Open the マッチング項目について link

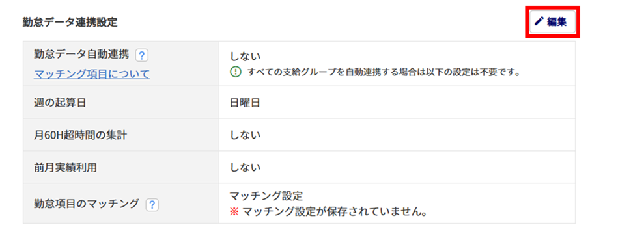[92, 74]
